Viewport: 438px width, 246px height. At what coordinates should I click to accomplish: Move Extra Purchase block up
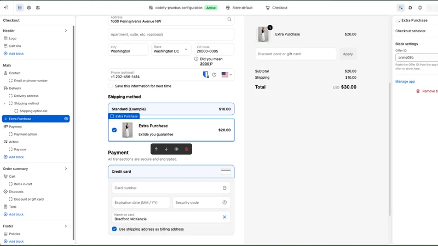(156, 149)
